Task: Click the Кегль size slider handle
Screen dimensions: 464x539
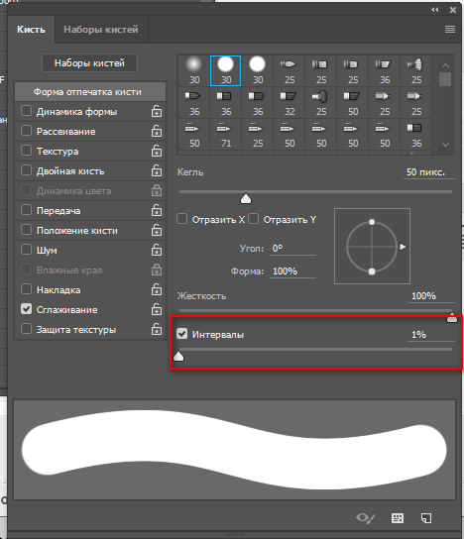Action: [x=246, y=199]
